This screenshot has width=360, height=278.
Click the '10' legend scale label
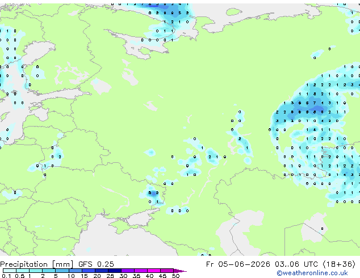coord(71,276)
